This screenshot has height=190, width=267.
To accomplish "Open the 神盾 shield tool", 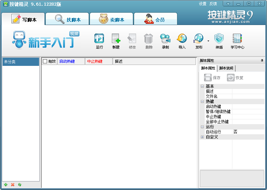I will tap(219, 39).
